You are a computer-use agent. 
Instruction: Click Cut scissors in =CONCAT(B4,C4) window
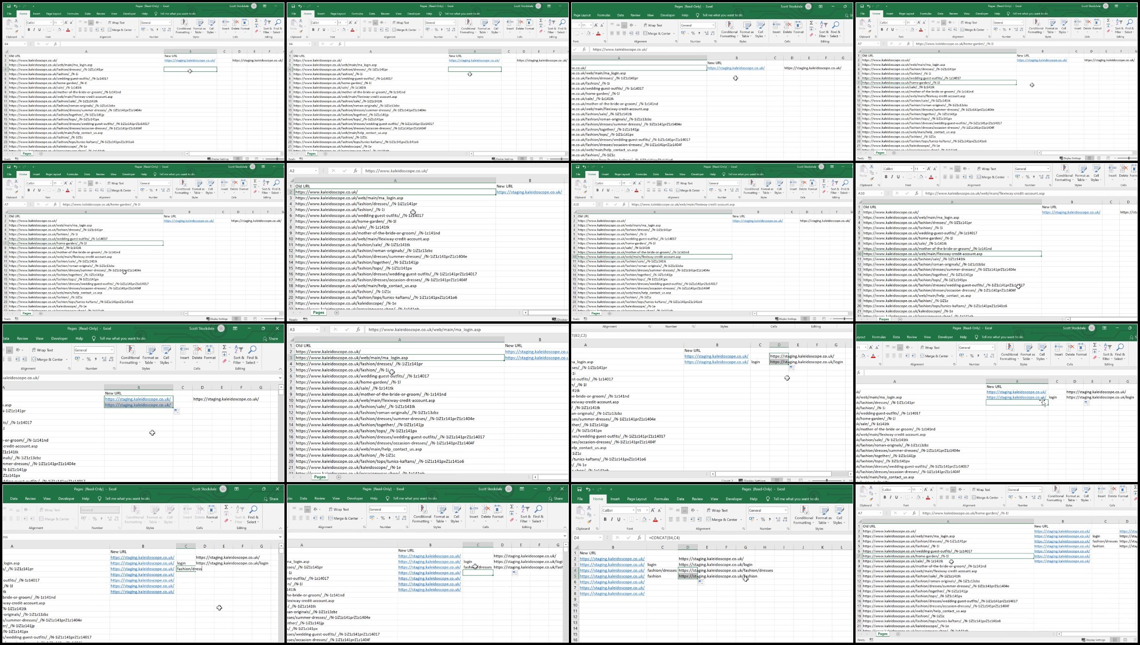pos(589,508)
